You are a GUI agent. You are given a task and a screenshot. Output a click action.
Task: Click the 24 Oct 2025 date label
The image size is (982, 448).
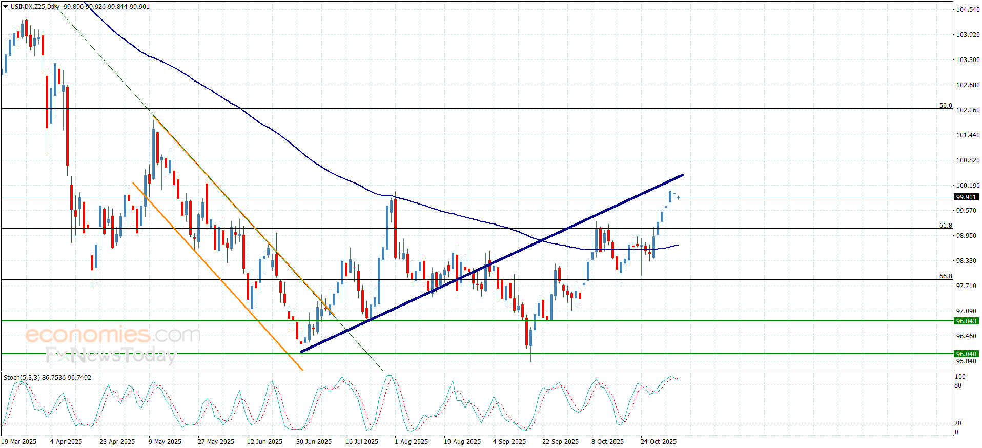click(x=658, y=442)
